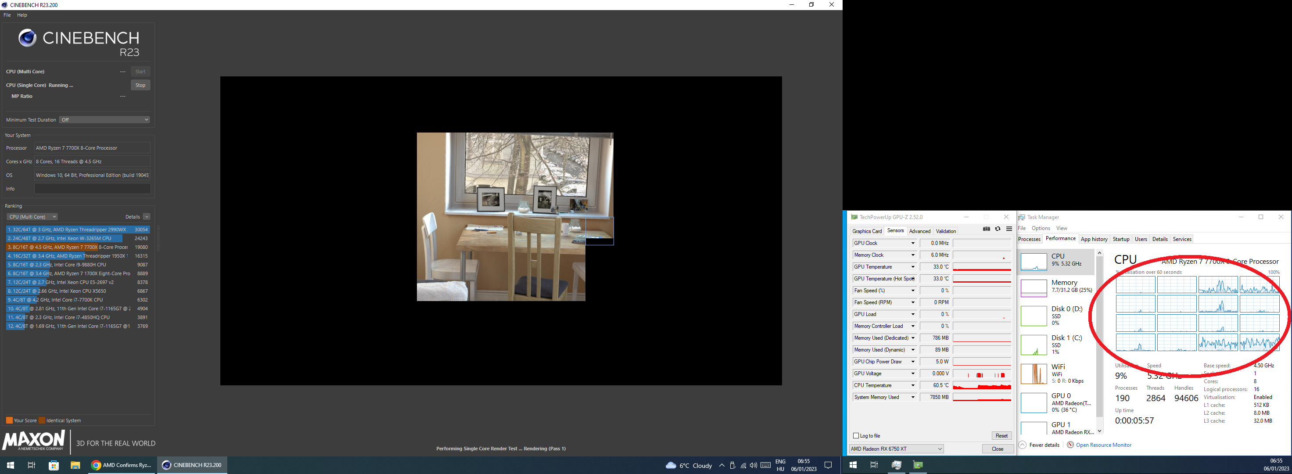Enable Log to file checkbox in GPU-Z

coord(856,436)
